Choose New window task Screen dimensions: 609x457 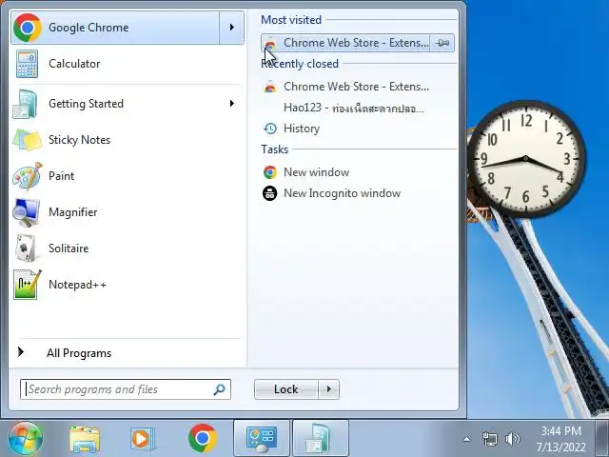click(x=358, y=172)
